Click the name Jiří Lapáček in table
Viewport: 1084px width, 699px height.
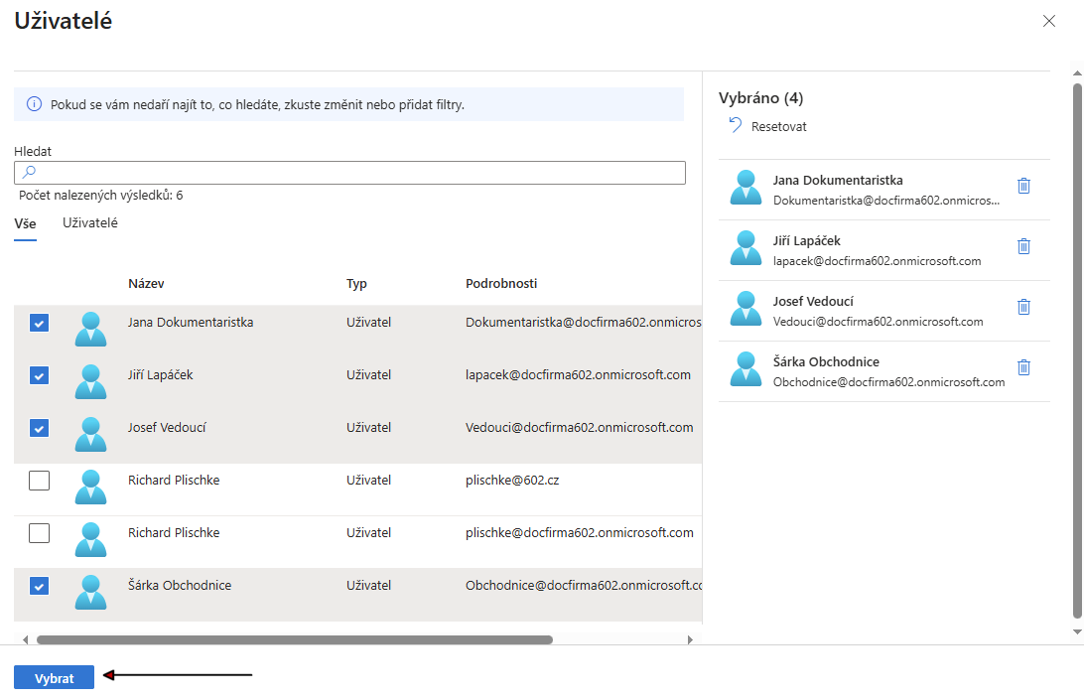point(161,374)
